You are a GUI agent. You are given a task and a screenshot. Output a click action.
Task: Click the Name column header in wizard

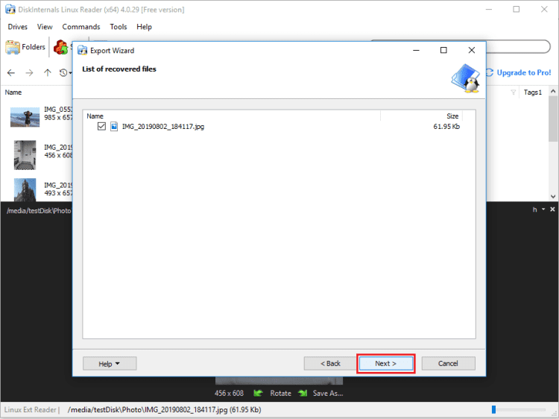[x=95, y=116]
